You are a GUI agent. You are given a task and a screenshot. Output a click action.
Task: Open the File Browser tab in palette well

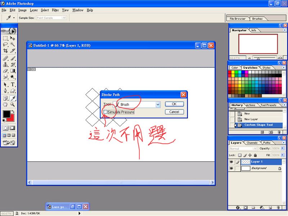(238, 19)
